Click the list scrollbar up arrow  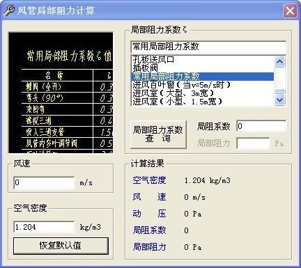(x=280, y=61)
